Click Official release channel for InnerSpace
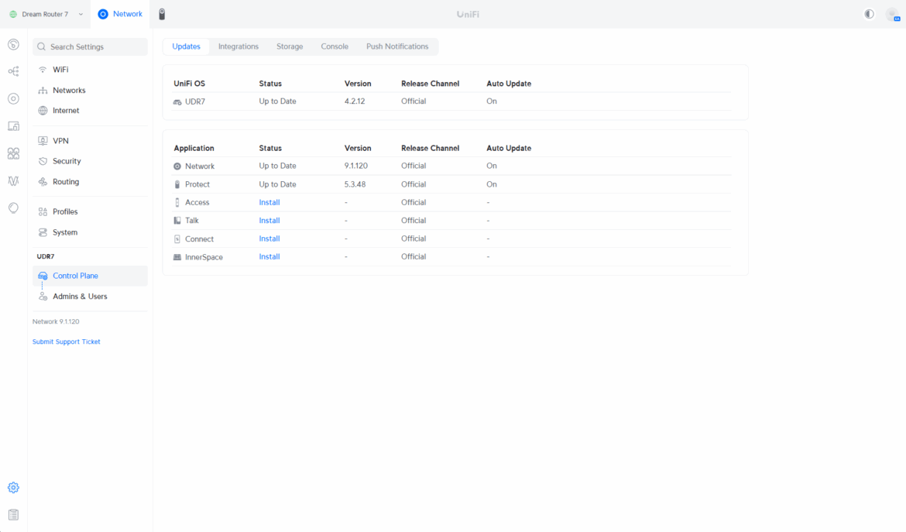Image resolution: width=906 pixels, height=532 pixels. pos(414,256)
